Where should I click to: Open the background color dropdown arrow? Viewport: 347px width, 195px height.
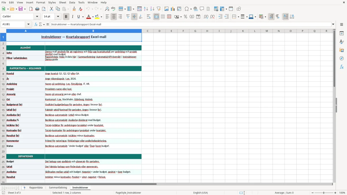(101, 17)
